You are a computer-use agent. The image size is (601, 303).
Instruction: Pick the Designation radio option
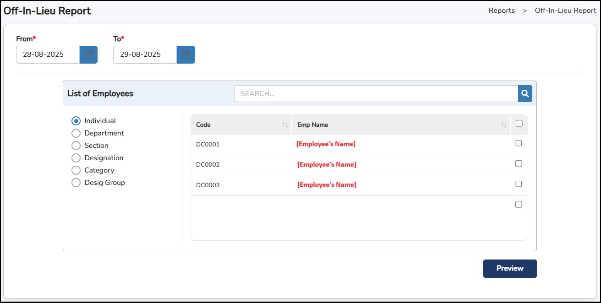point(76,158)
